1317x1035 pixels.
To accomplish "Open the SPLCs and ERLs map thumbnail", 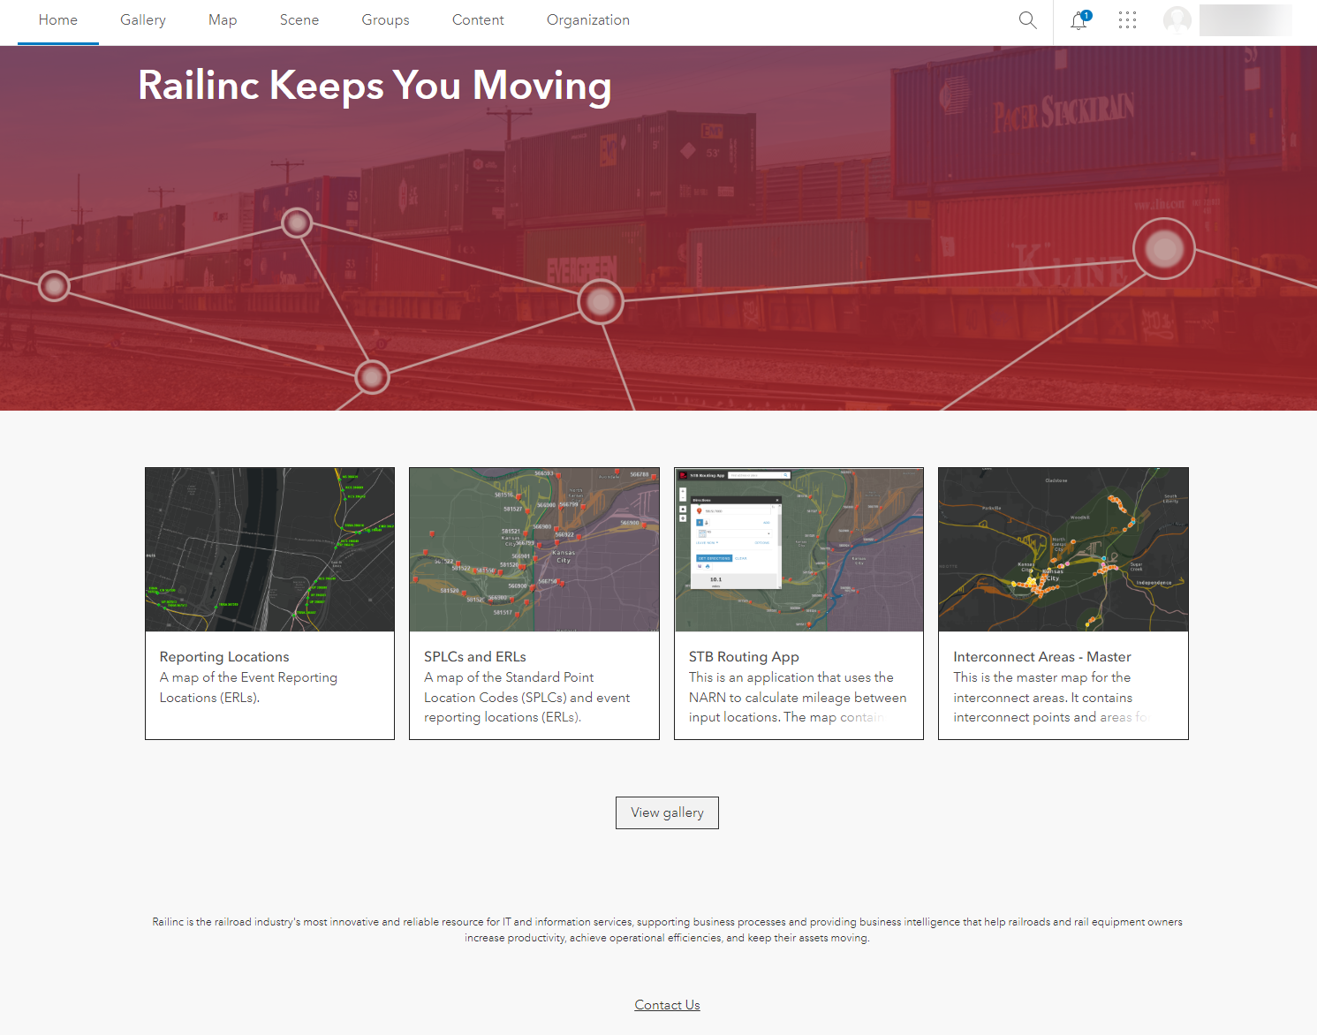I will point(534,549).
